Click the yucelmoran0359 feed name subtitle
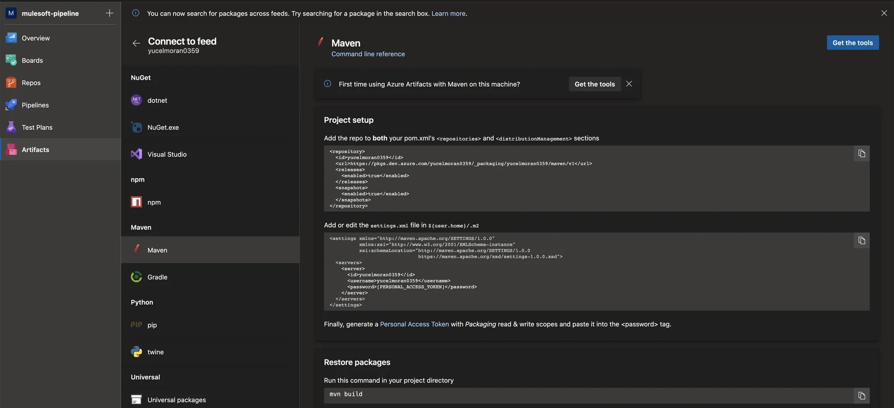 tap(173, 51)
